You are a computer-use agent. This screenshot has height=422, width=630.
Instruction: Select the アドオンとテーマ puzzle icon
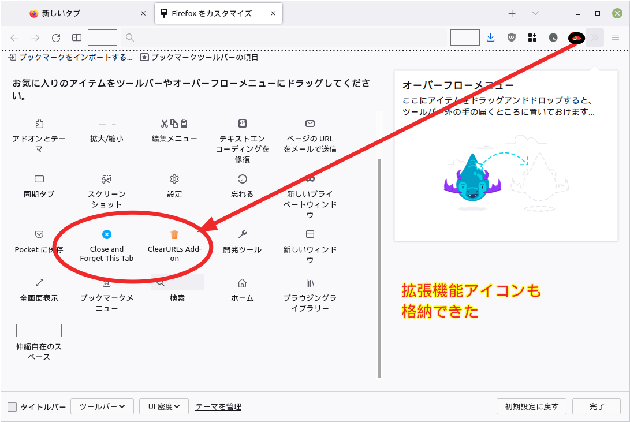click(39, 124)
